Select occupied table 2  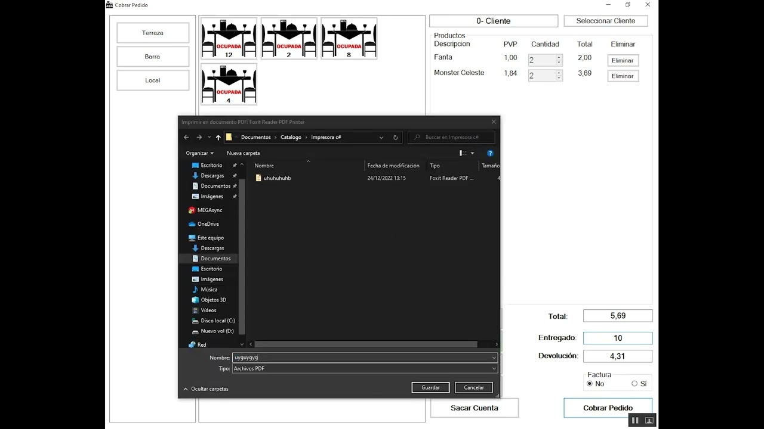pyautogui.click(x=289, y=38)
